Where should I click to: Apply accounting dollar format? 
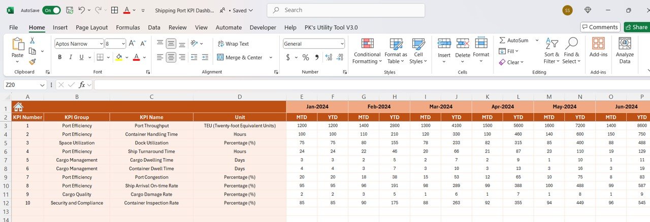point(288,57)
